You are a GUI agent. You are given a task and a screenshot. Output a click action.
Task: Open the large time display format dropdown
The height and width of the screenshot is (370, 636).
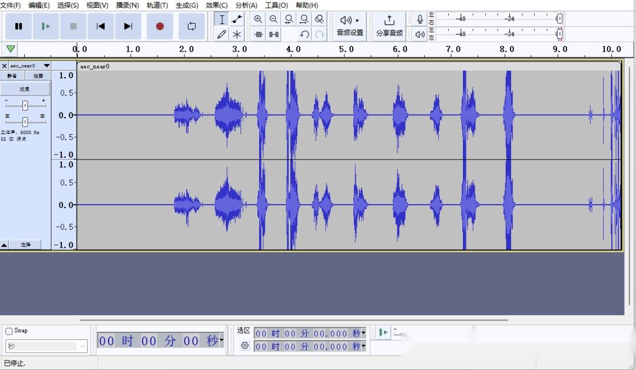(221, 340)
